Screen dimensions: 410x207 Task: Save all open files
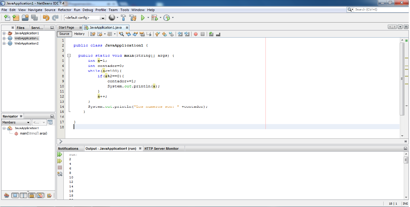pos(34,18)
